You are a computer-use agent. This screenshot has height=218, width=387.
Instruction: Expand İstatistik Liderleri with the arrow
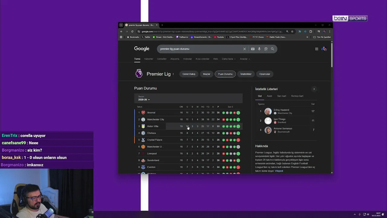[314, 89]
